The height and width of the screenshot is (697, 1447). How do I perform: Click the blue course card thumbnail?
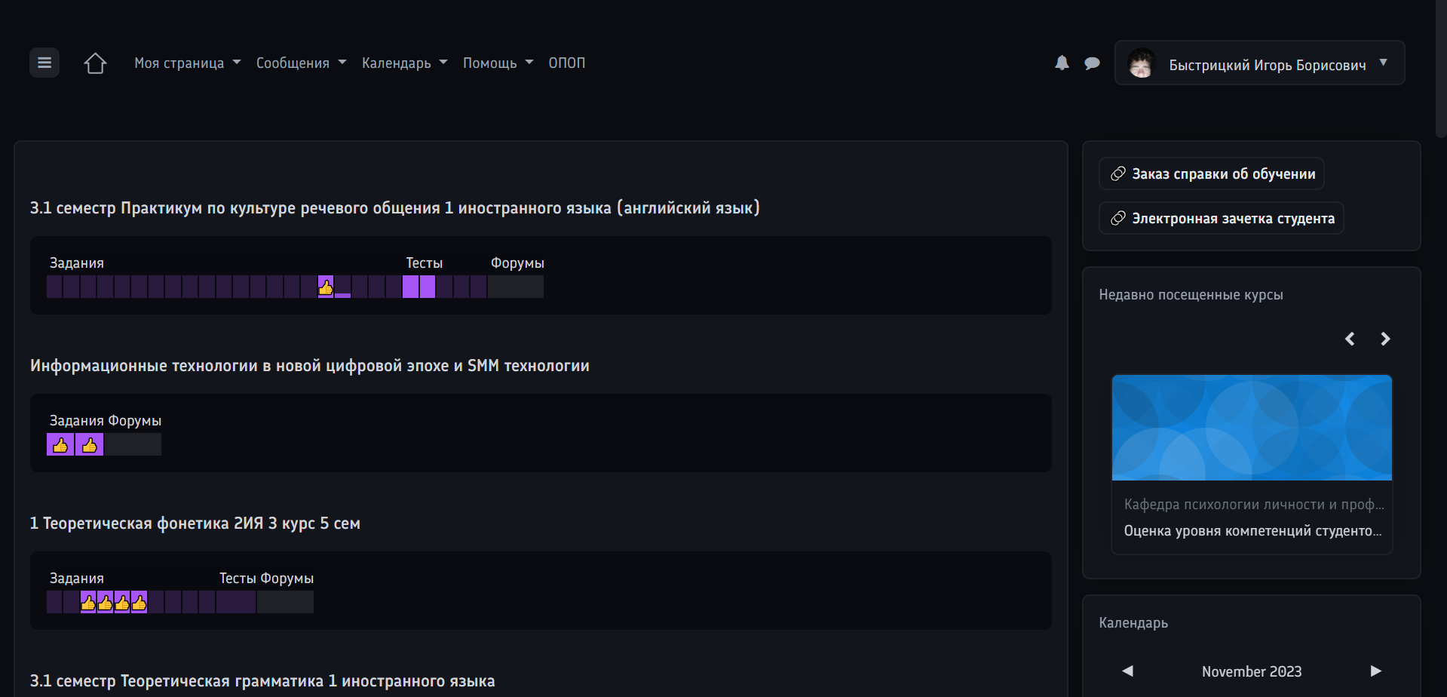1252,428
